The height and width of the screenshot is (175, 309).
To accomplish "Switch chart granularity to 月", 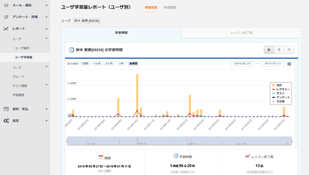I will pos(289,50).
